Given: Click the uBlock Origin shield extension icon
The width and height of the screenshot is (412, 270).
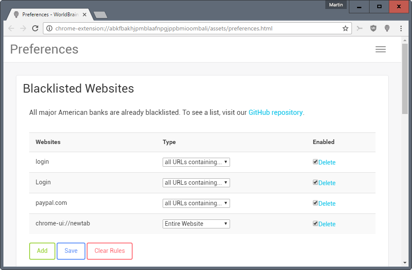Looking at the screenshot, I should tap(373, 28).
